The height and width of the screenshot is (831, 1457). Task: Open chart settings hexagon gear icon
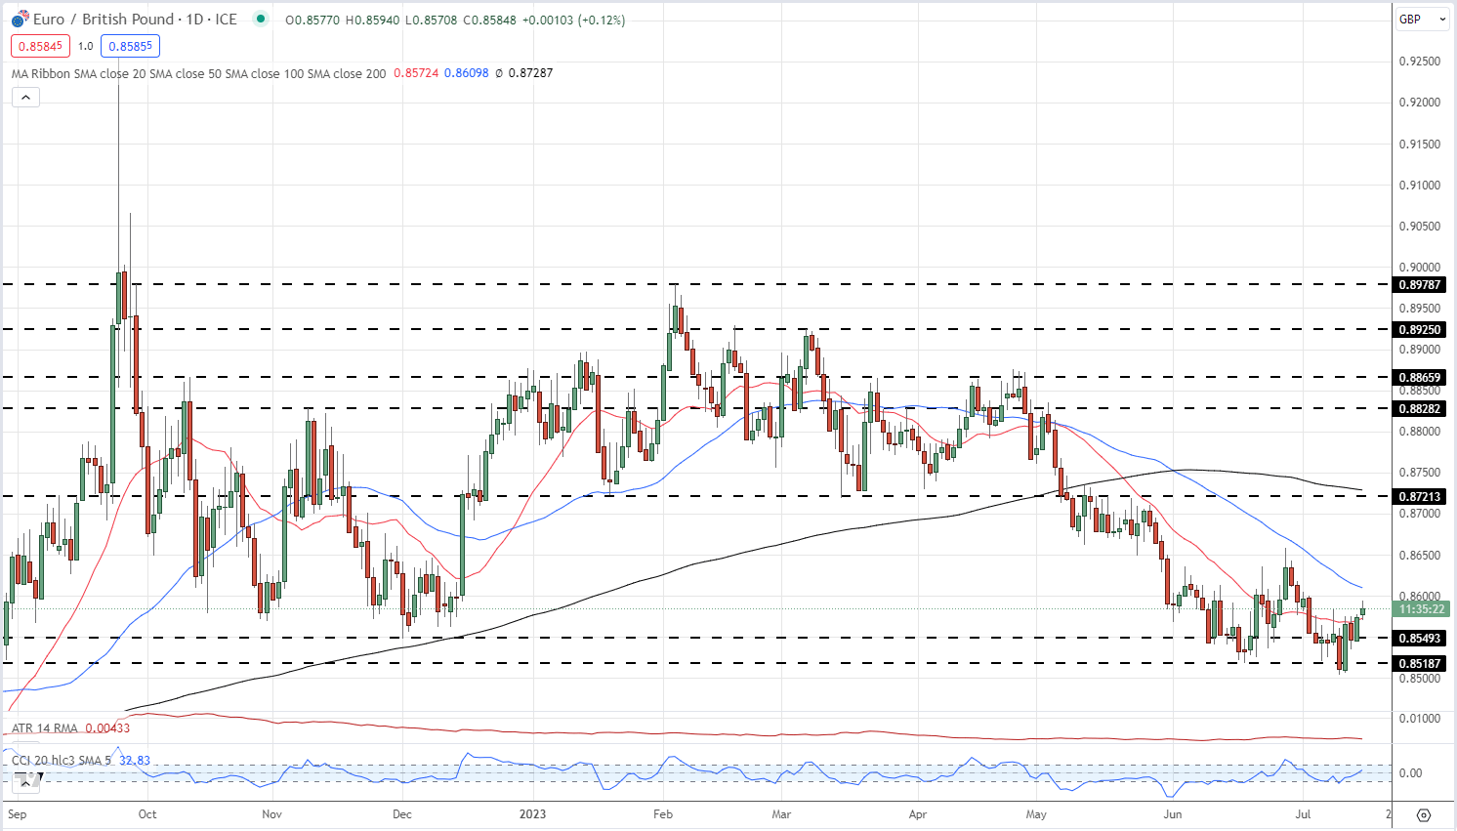1424,814
